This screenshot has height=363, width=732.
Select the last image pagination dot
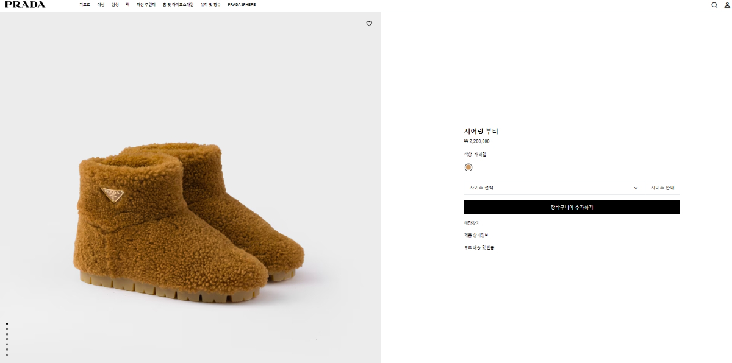point(7,354)
